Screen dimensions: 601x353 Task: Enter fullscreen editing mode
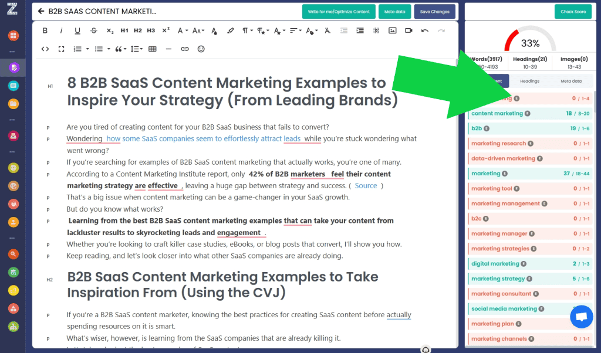(61, 49)
